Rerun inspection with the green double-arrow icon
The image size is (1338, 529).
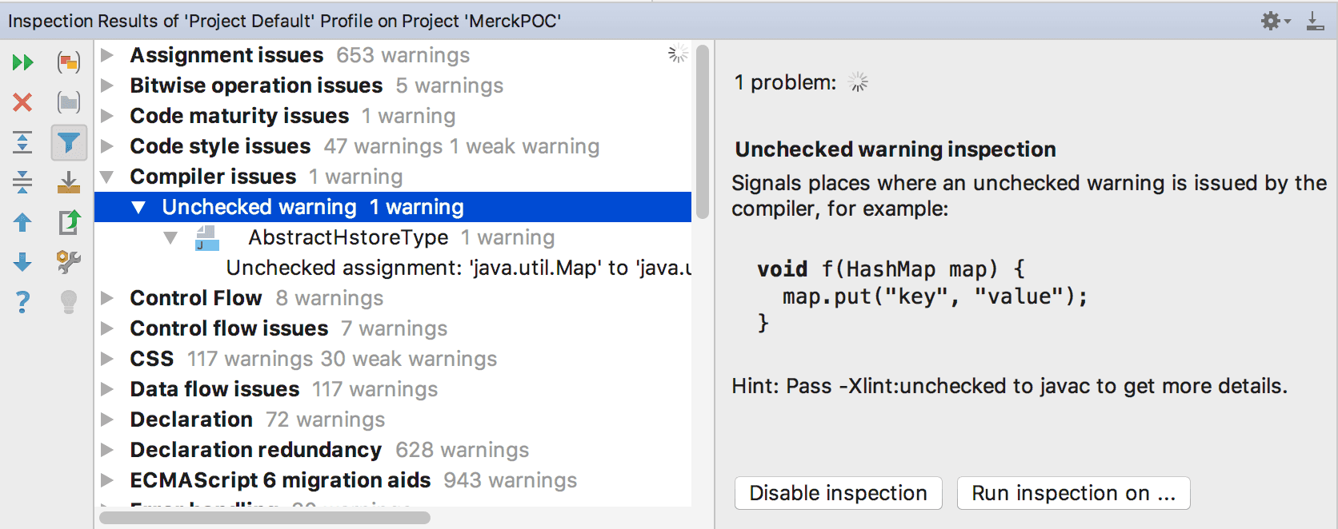(22, 62)
